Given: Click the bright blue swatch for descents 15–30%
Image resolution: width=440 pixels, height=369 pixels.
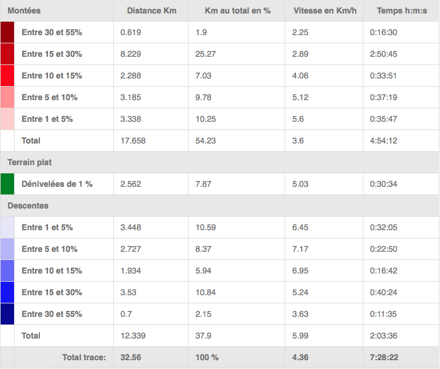Looking at the screenshot, I should (7, 292).
